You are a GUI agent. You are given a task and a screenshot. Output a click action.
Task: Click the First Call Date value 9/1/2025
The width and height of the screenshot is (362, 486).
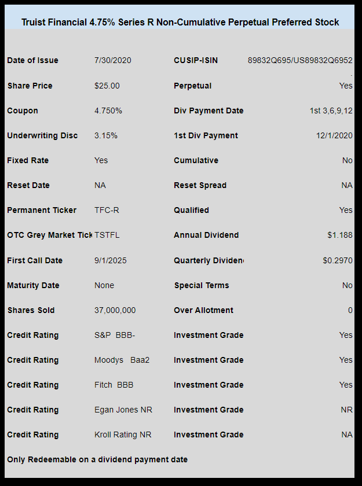111,260
